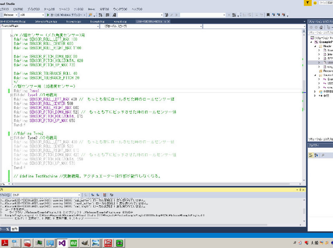The image size is (333, 248).
Task: Click the Visual Studio taskbar icon
Action: (x=62, y=243)
